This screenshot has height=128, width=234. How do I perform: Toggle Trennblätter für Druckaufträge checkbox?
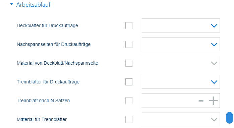(129, 82)
